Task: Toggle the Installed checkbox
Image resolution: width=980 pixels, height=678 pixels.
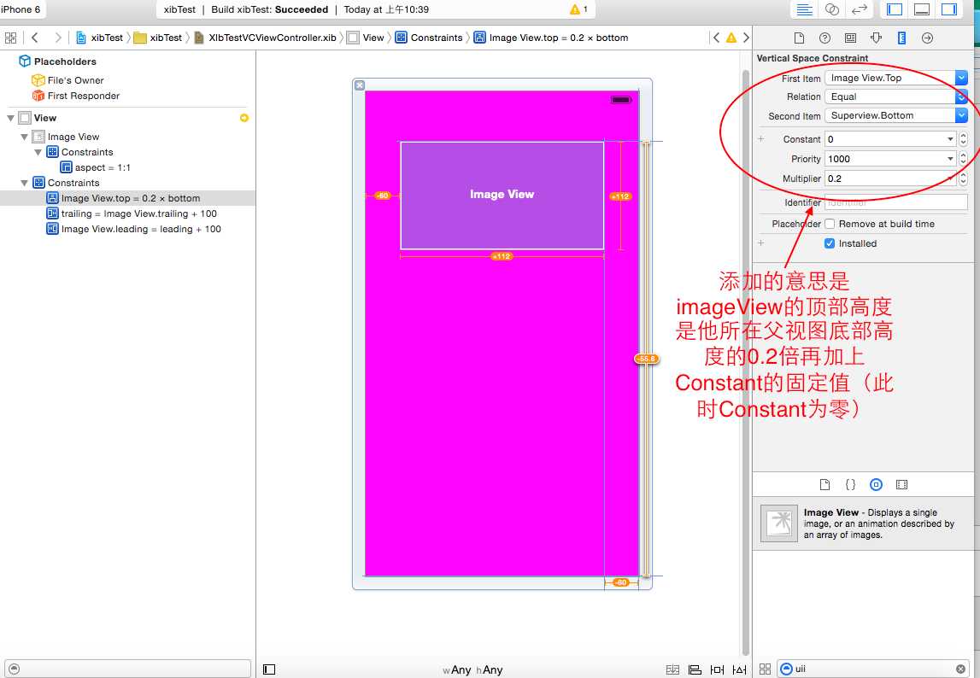Action: click(830, 243)
